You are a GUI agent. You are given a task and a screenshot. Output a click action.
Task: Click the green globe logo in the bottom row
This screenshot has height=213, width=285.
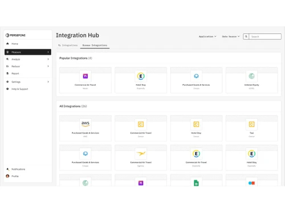coord(85,183)
